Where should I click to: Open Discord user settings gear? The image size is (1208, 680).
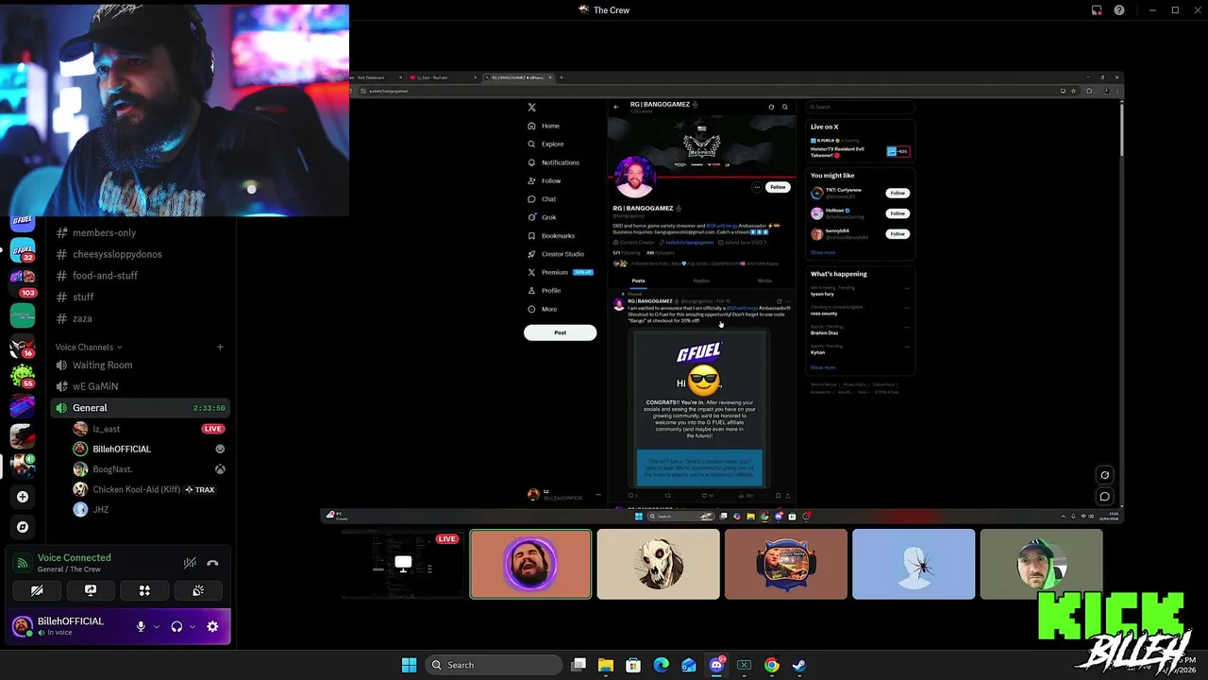tap(212, 626)
